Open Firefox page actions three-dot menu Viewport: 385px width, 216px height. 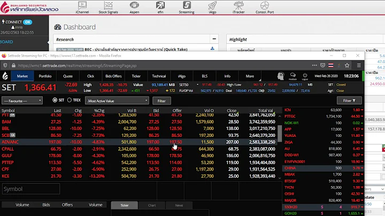[314, 65]
